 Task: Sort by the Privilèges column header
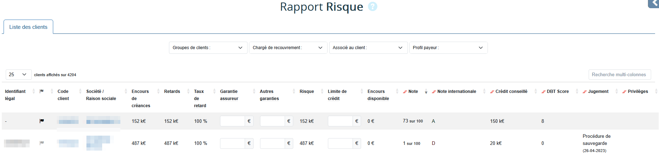point(638,91)
